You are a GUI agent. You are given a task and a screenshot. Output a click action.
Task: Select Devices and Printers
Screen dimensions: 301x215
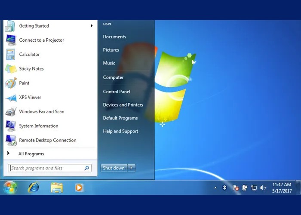[x=123, y=105]
